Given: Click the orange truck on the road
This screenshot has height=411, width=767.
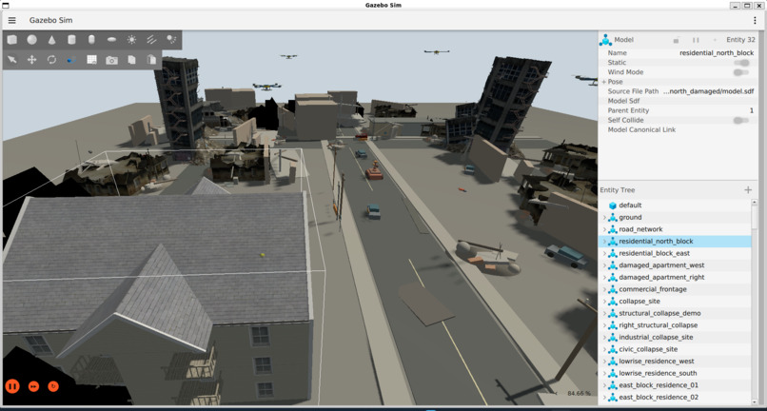Looking at the screenshot, I should (x=375, y=170).
